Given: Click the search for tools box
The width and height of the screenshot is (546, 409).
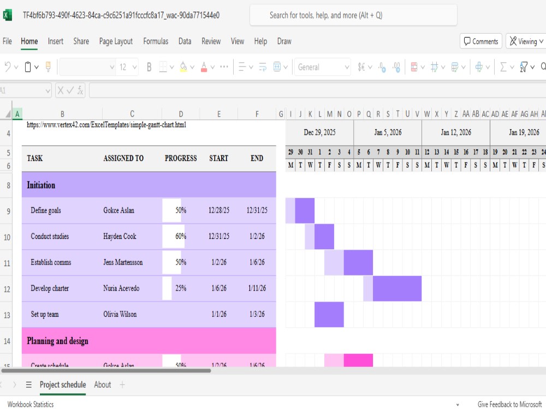Looking at the screenshot, I should tap(353, 15).
